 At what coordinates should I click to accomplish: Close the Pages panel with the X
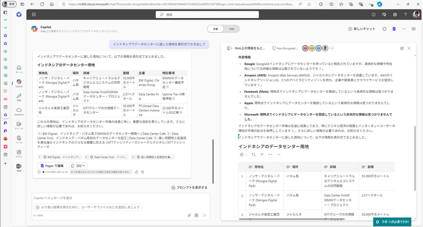409,48
